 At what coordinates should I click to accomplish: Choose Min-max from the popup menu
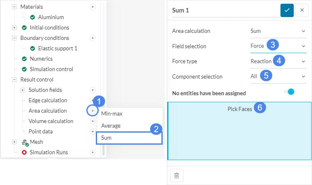click(x=112, y=113)
